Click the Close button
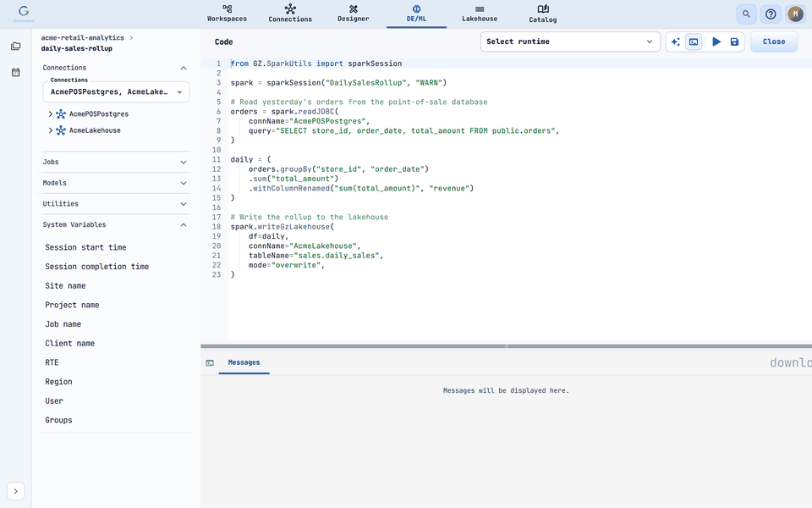 [x=774, y=42]
